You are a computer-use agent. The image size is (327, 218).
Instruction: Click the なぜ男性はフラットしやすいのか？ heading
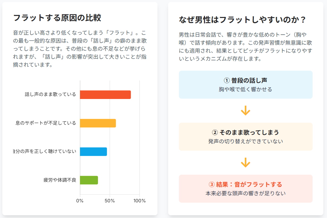pyautogui.click(x=242, y=20)
